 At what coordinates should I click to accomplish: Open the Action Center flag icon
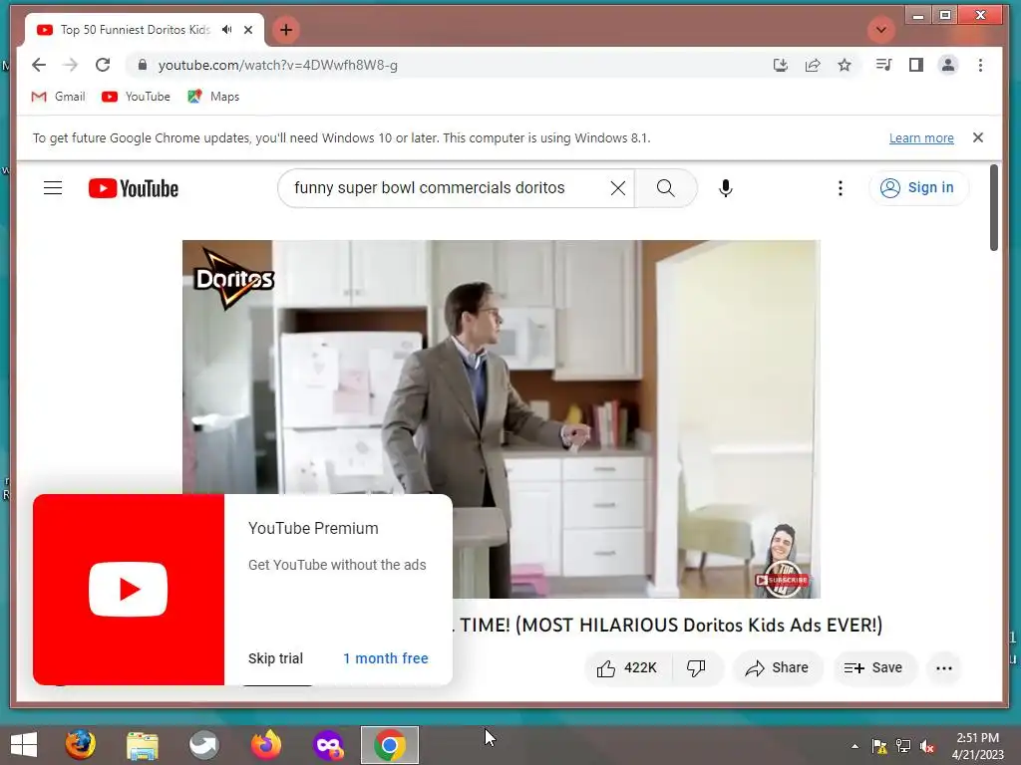pyautogui.click(x=879, y=747)
